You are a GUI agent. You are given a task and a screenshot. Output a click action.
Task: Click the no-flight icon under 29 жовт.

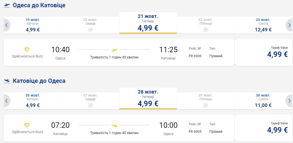pos(205,105)
